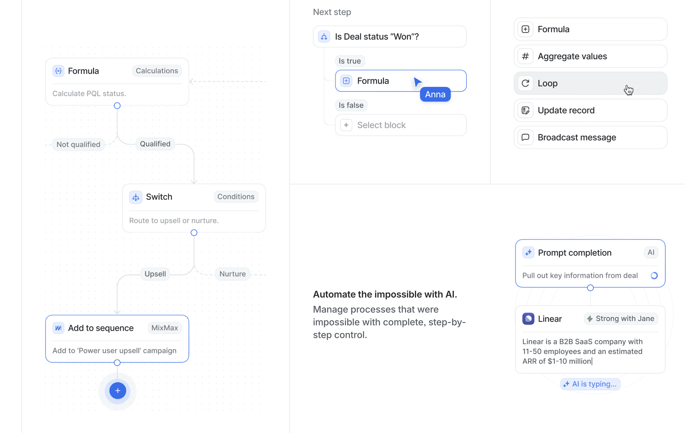
Task: Click the condition icon beside Is Deal status
Action: (324, 37)
